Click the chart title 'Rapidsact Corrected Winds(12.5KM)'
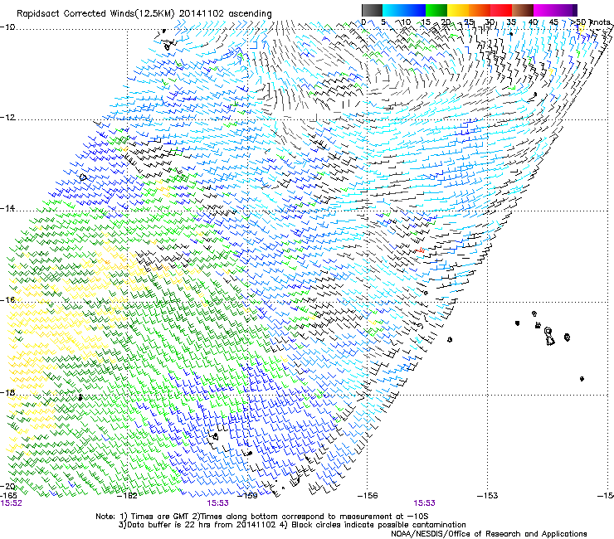Viewport: 614px width, 539px height. pyautogui.click(x=95, y=14)
